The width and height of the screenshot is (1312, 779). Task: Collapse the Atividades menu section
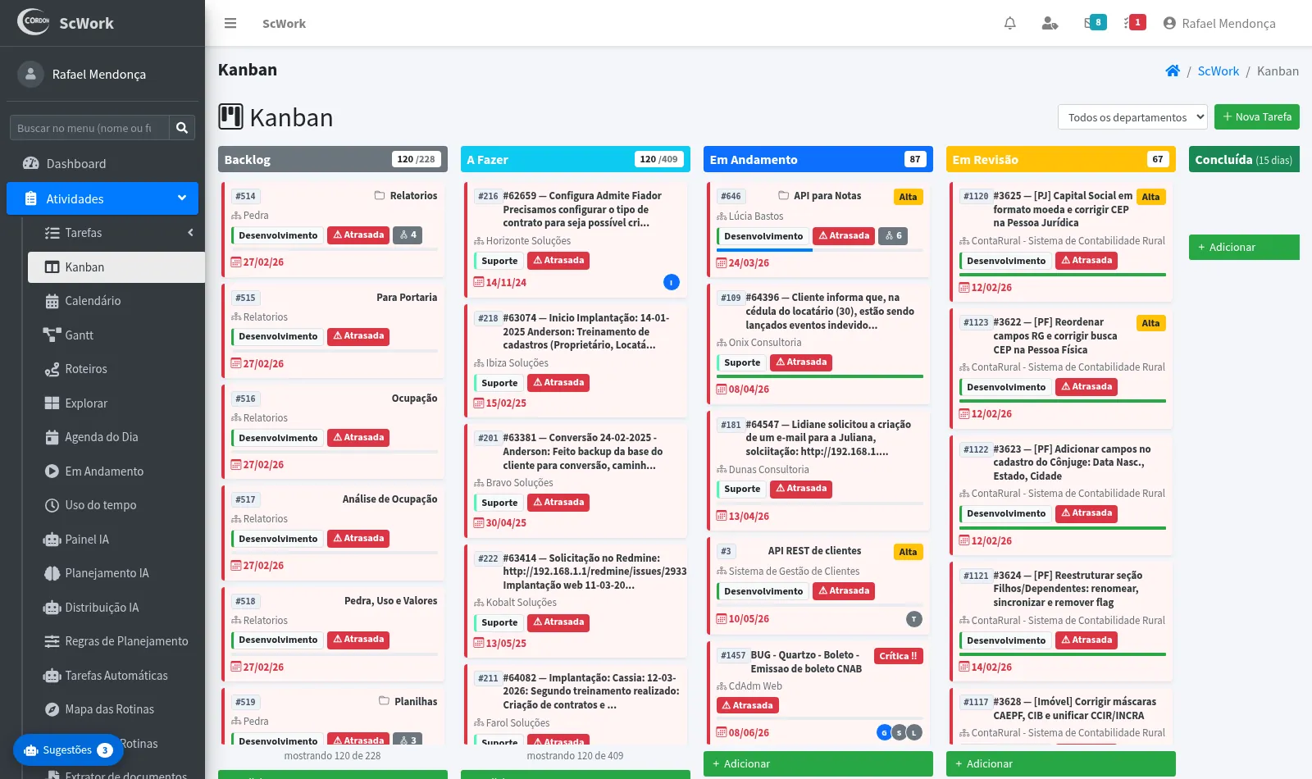tap(102, 198)
